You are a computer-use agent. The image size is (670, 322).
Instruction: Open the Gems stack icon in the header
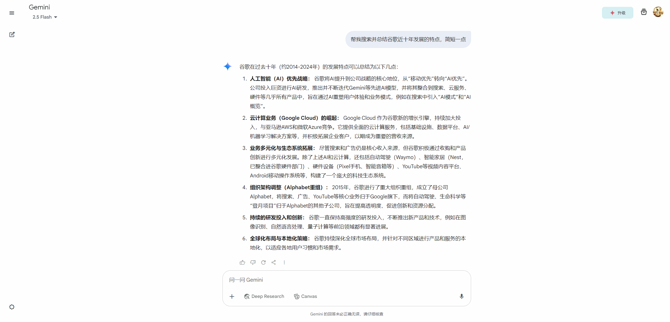click(x=644, y=12)
